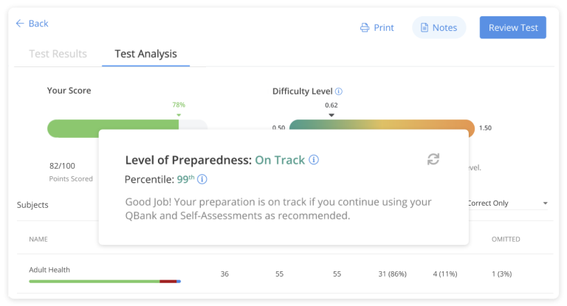Switch to the Test Results tab
The image size is (567, 306).
(58, 54)
